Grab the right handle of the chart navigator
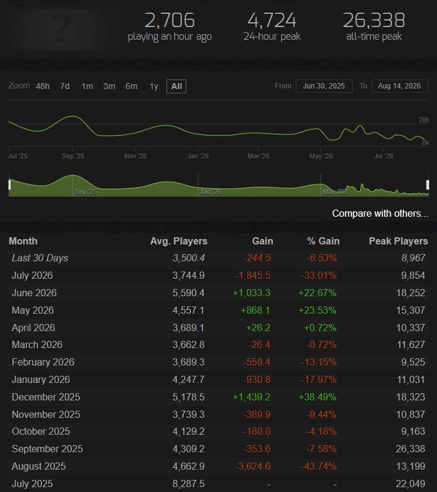Screen dimensions: 437x492 pyautogui.click(x=427, y=184)
